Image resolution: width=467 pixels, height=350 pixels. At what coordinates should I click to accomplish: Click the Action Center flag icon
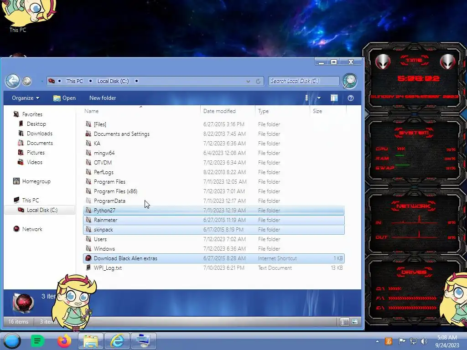click(x=401, y=341)
